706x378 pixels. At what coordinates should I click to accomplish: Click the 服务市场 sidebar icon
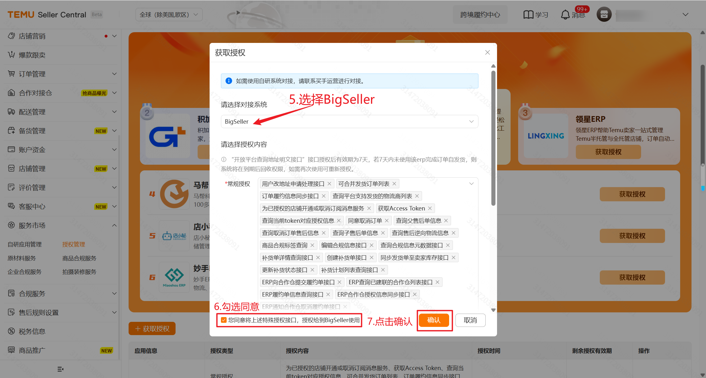[x=11, y=225]
